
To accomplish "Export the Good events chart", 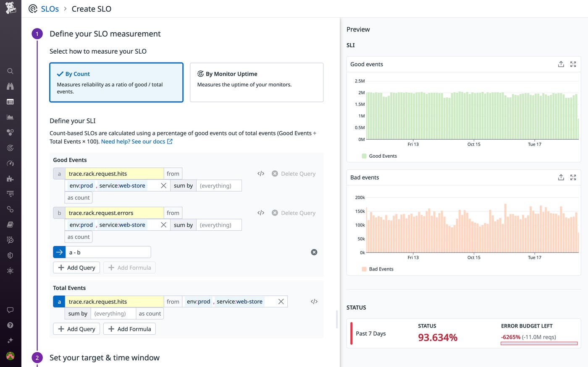I will pos(561,64).
